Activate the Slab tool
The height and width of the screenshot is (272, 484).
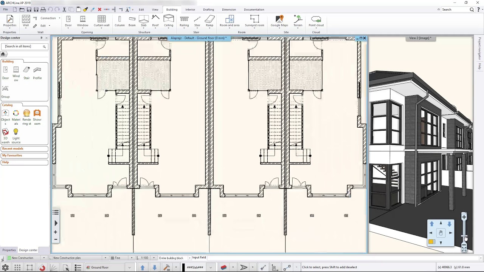(144, 21)
